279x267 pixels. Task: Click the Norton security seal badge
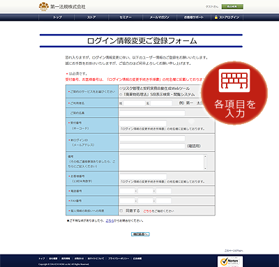click(230, 261)
